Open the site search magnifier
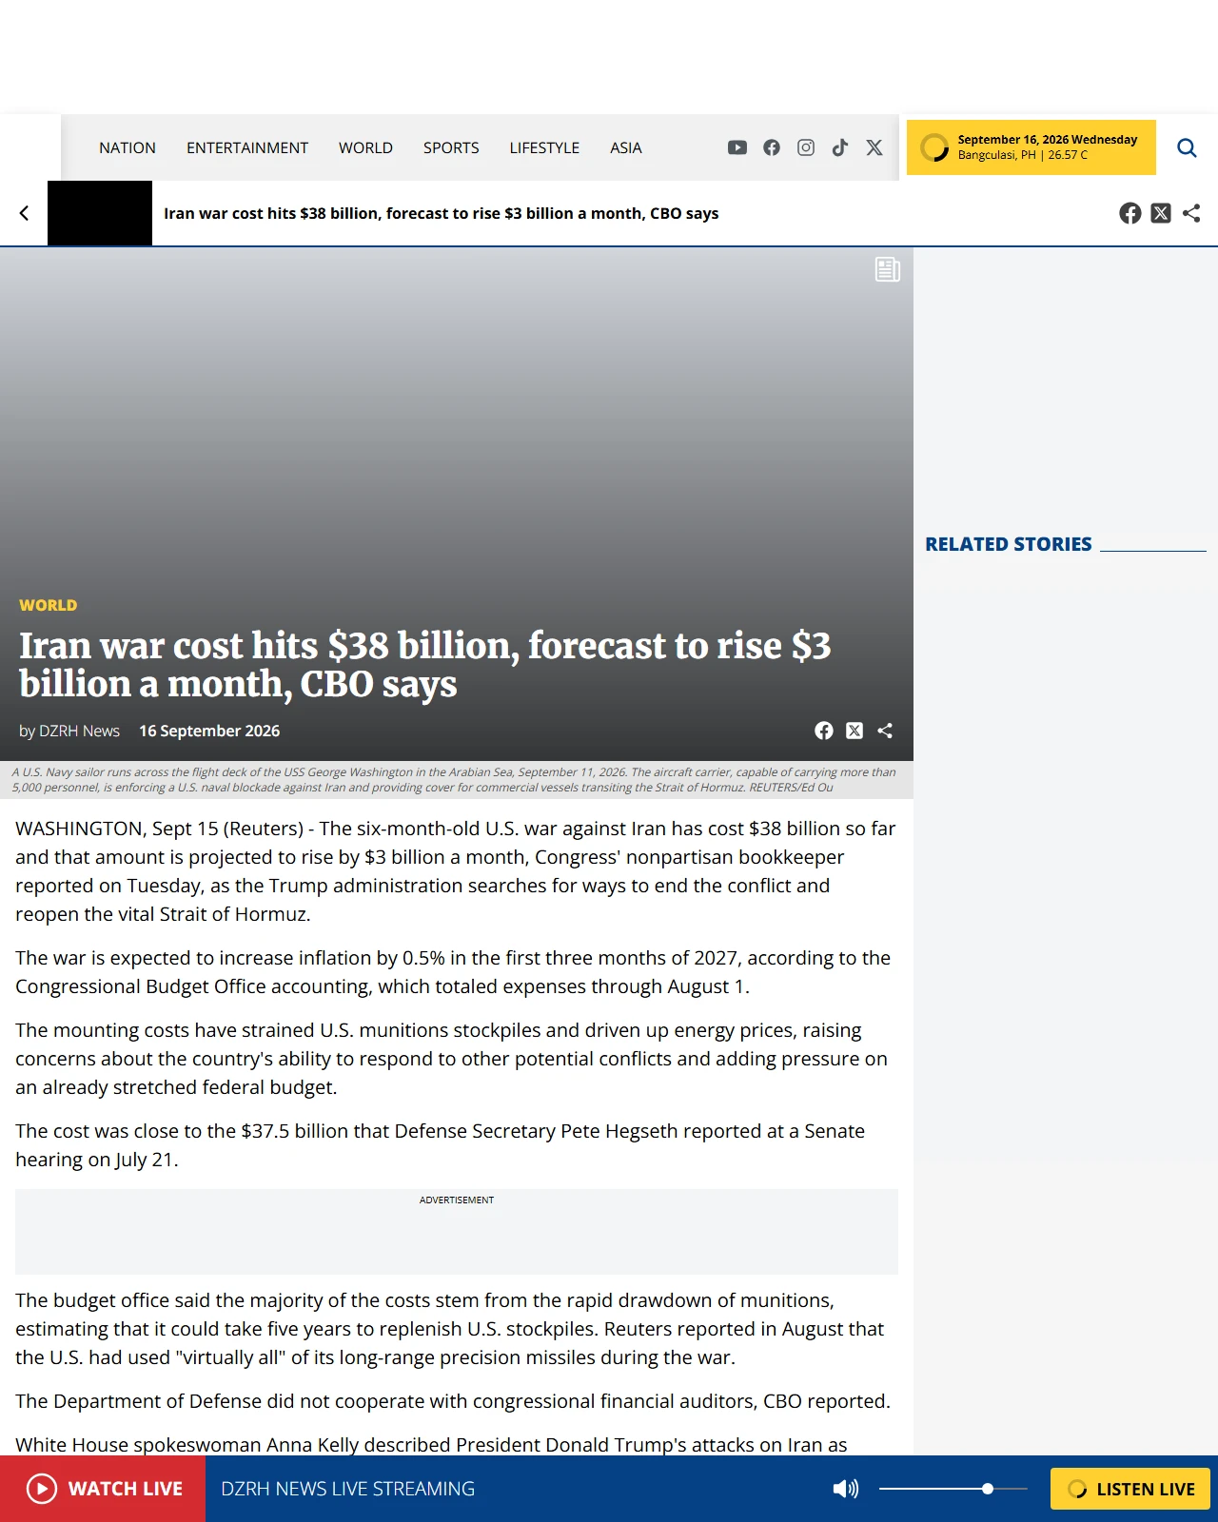This screenshot has height=1522, width=1218. 1187,147
